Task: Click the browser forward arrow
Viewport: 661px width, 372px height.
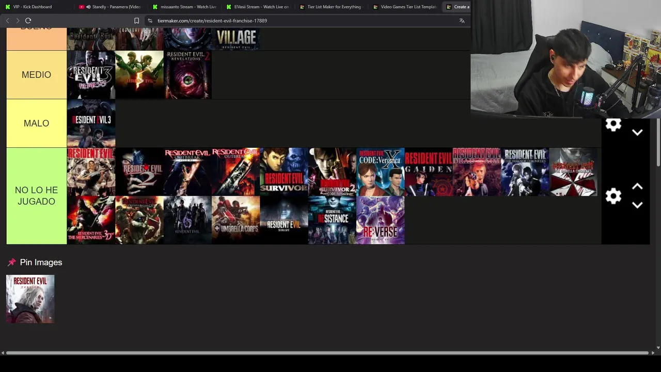Action: (x=18, y=21)
